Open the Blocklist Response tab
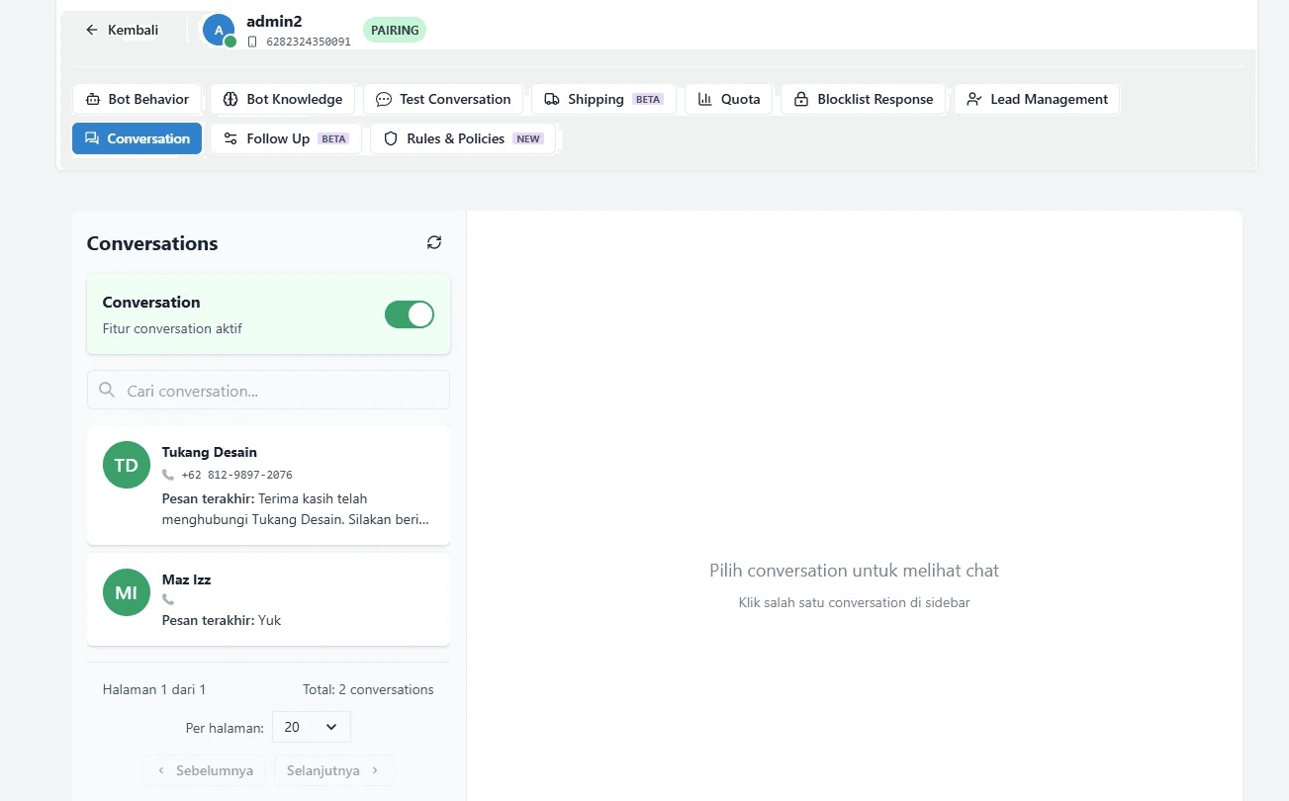The width and height of the screenshot is (1289, 801). (864, 99)
